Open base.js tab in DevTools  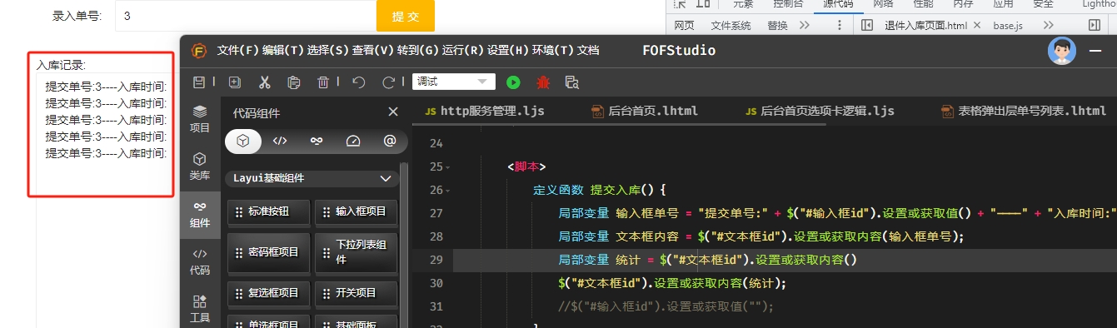tap(1008, 26)
